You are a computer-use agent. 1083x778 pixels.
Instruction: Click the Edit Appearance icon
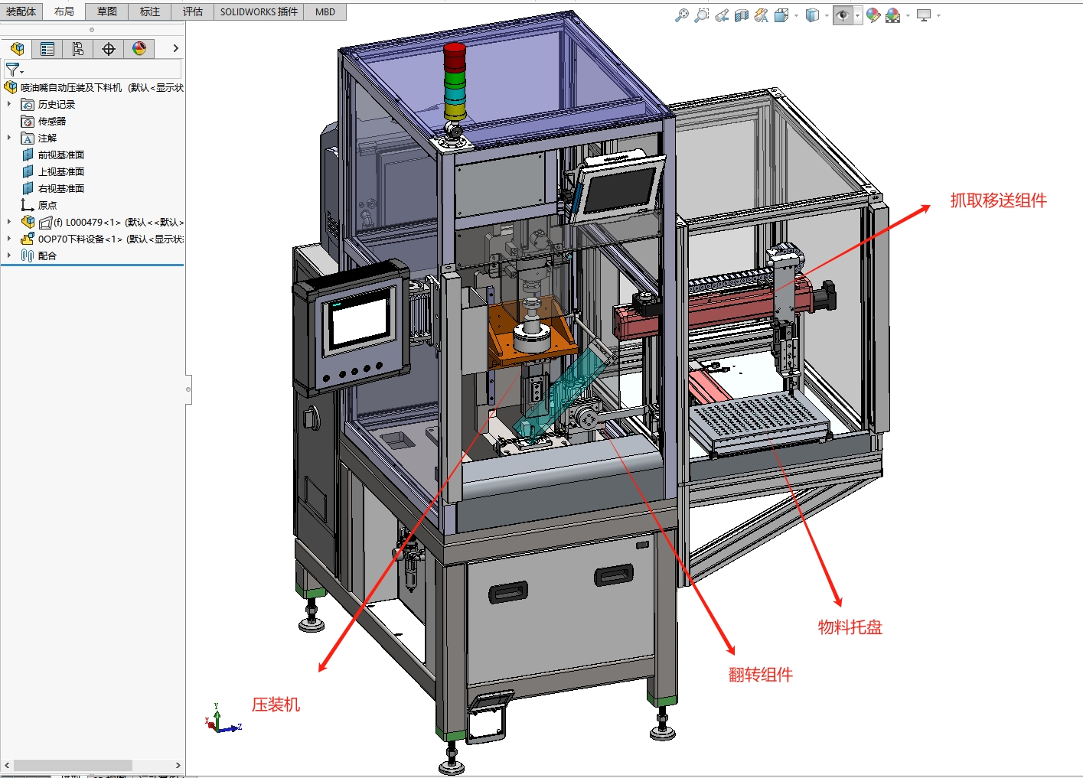click(873, 15)
